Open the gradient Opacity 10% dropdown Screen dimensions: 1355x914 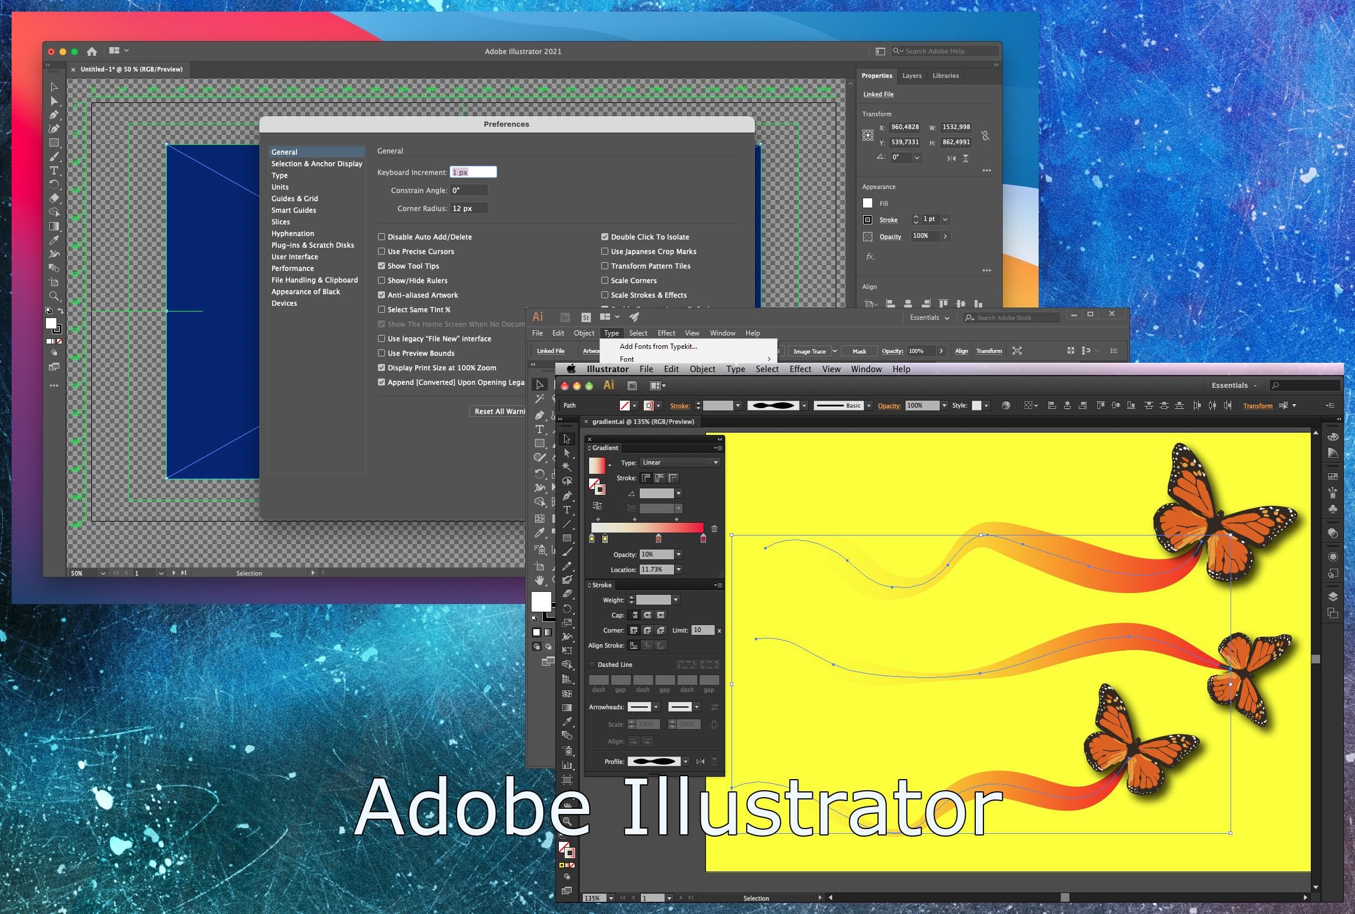(678, 554)
